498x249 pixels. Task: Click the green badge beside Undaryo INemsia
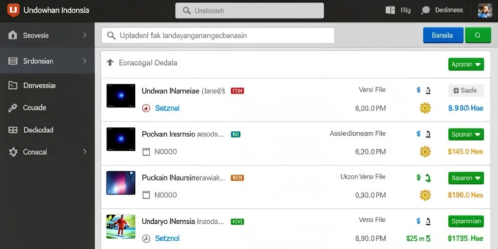pos(237,221)
